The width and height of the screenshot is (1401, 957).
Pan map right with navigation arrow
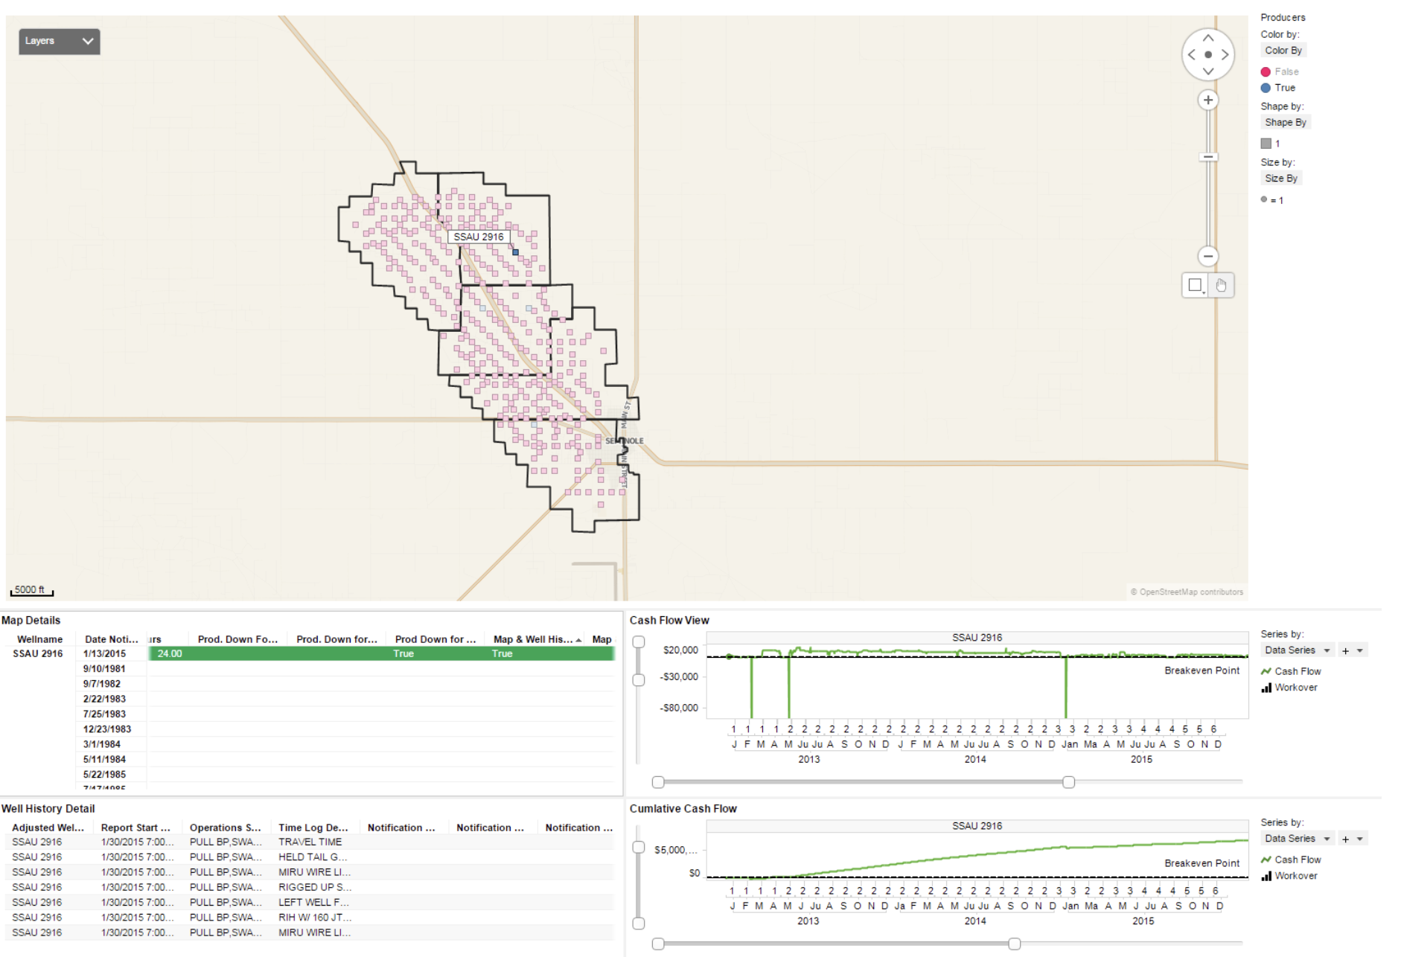(1225, 55)
